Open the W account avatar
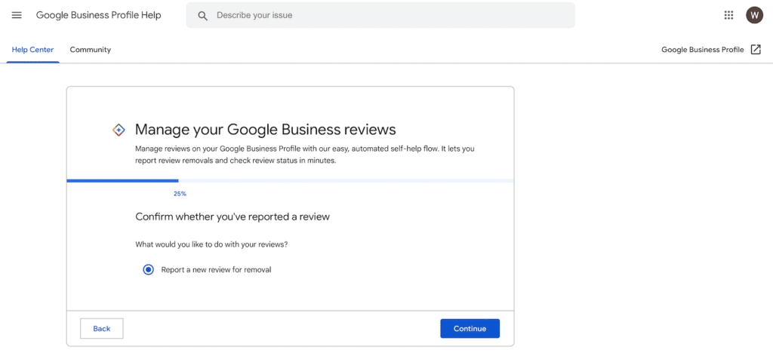This screenshot has width=773, height=353. click(x=754, y=15)
